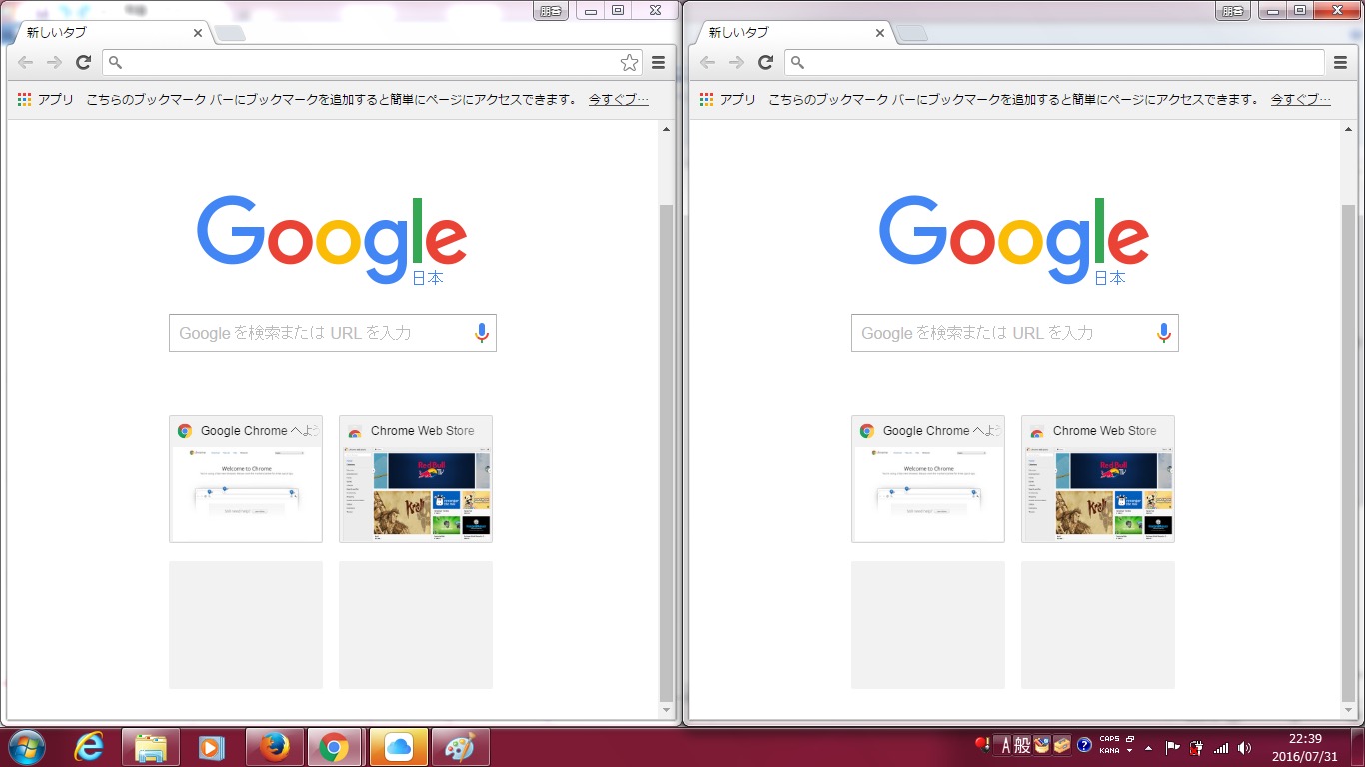Click the address bar in the right Chrome window
Image resolution: width=1365 pixels, height=767 pixels.
point(1054,62)
